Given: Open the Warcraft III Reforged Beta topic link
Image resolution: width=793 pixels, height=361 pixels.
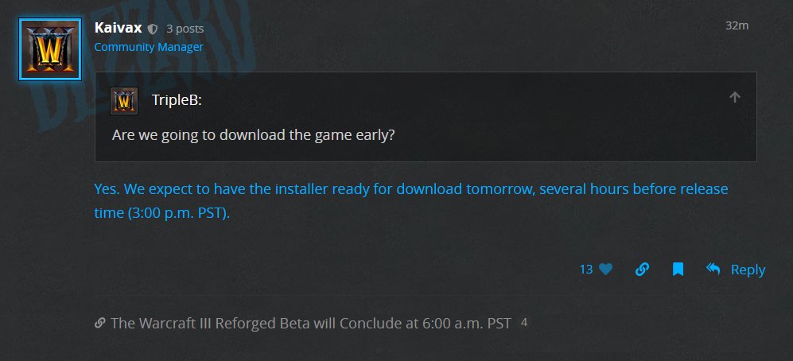Looking at the screenshot, I should pos(311,323).
